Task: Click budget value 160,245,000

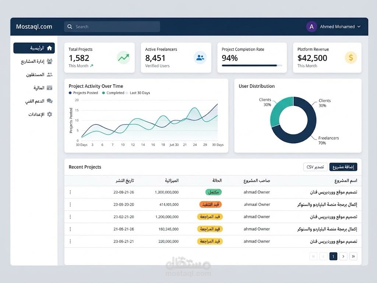Action: point(168,229)
